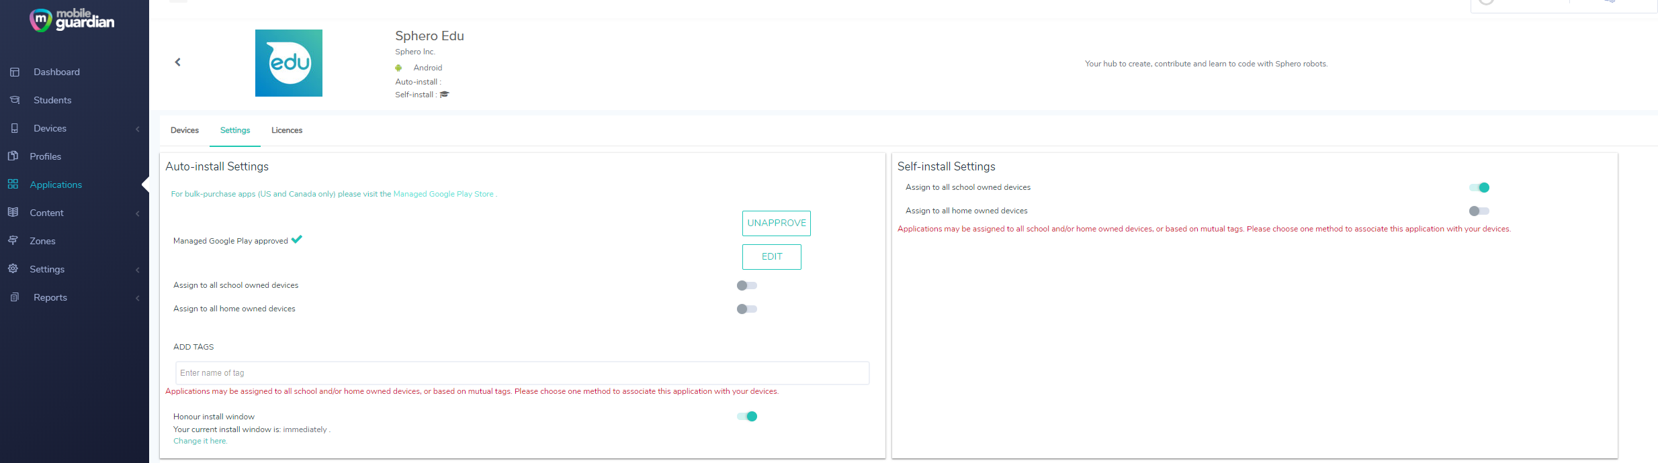Click the Self-install Settings heading
This screenshot has height=463, width=1658.
point(947,166)
